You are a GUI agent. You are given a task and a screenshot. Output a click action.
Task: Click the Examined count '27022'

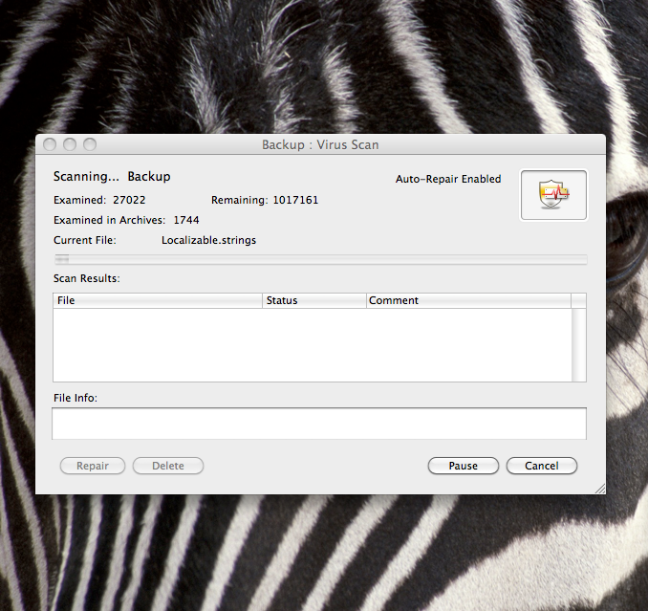pyautogui.click(x=129, y=200)
